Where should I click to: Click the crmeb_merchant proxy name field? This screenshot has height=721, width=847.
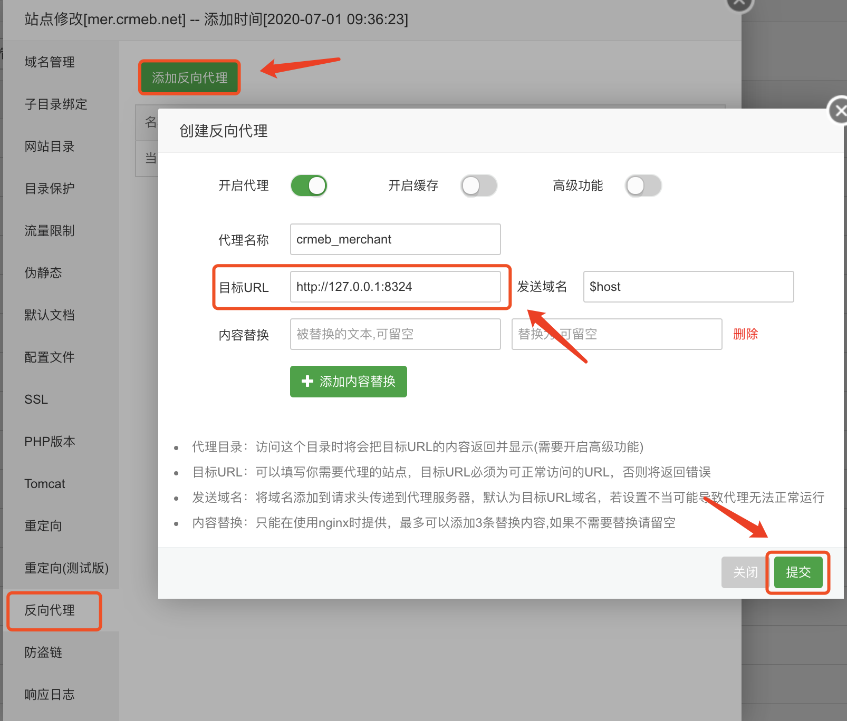tap(395, 239)
